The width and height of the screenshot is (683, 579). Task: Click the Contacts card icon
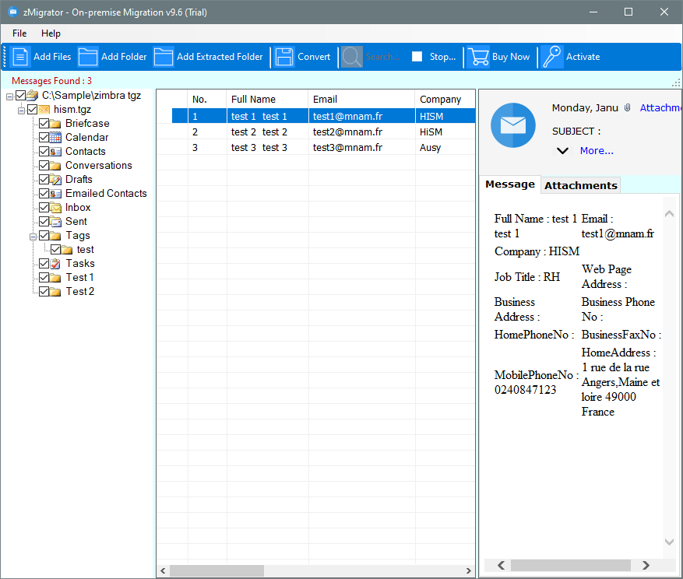click(55, 152)
